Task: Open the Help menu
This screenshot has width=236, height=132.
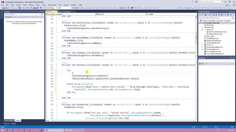Action: pos(80,5)
